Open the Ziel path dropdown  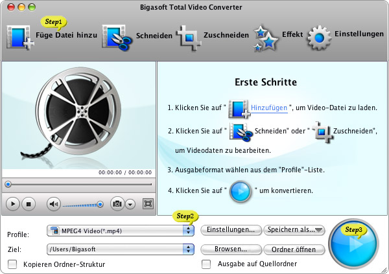tap(121, 249)
